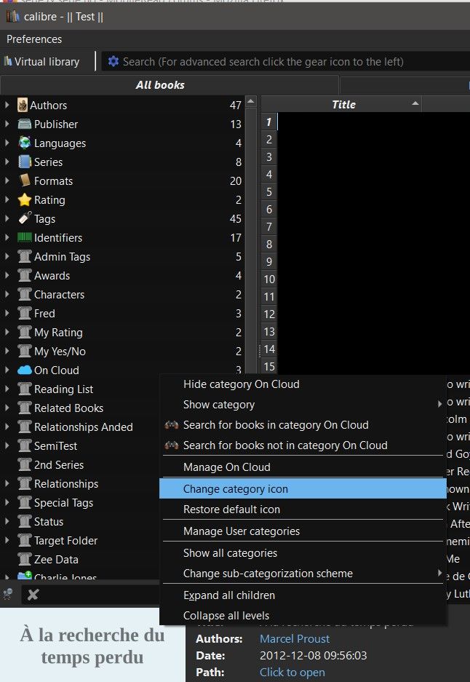Click the Series books icon
The image size is (470, 682).
click(24, 162)
